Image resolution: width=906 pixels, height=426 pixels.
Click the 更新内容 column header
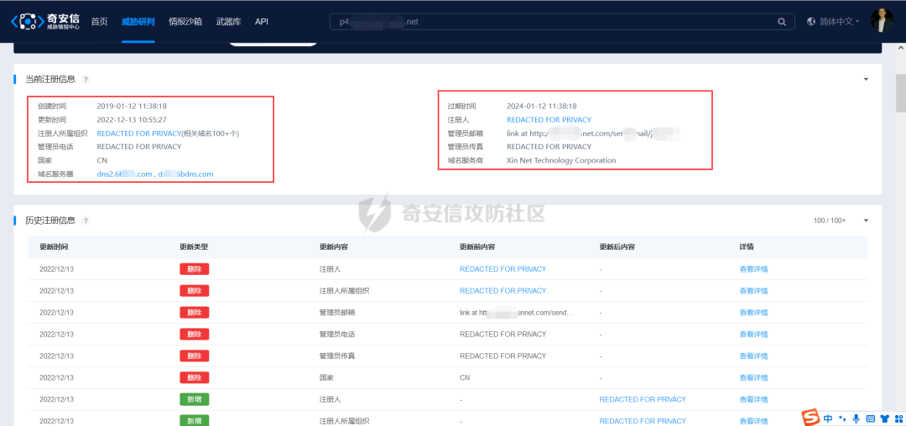tap(333, 247)
